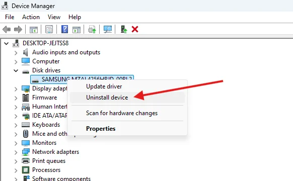Viewport: 293px width, 181px height.
Task: Open the Action menu
Action: coord(31,17)
